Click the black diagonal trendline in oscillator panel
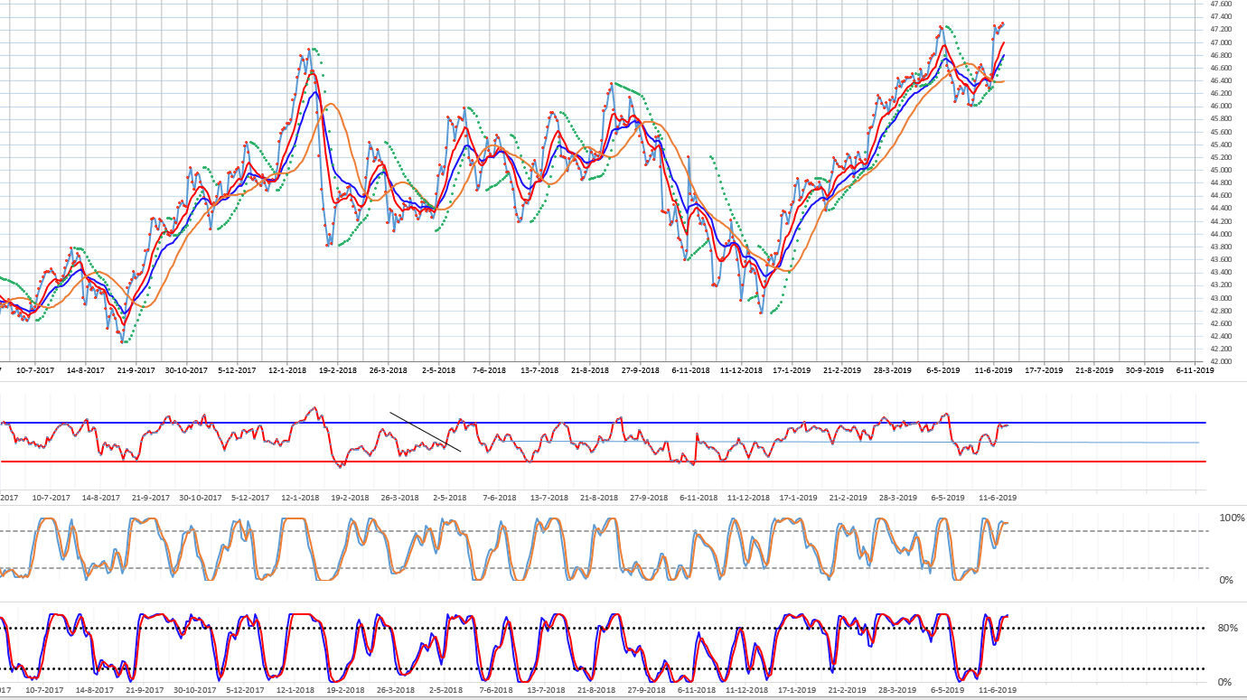The image size is (1247, 700). tap(426, 432)
